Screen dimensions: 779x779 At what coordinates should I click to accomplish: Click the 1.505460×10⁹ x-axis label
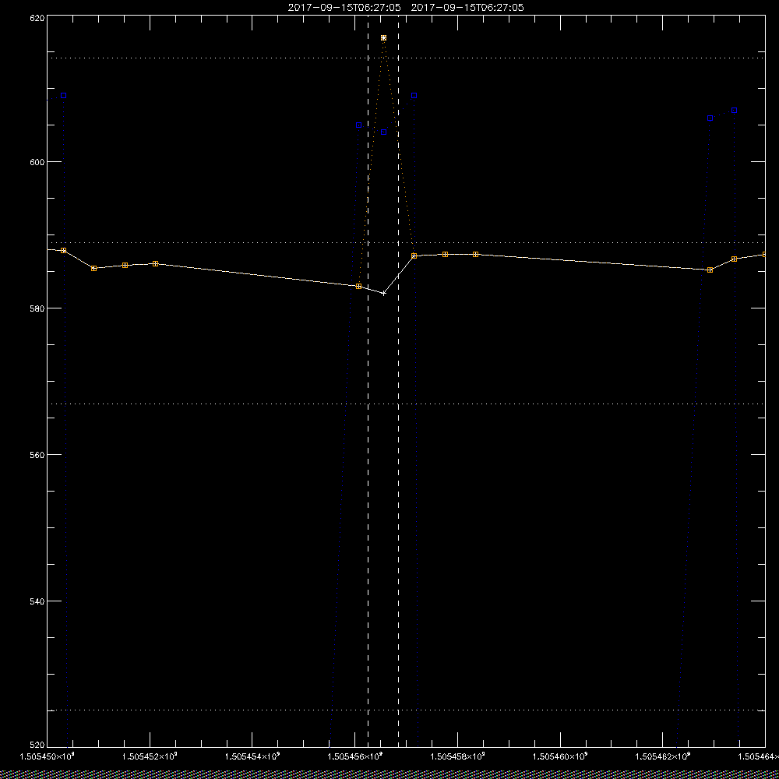pyautogui.click(x=560, y=756)
